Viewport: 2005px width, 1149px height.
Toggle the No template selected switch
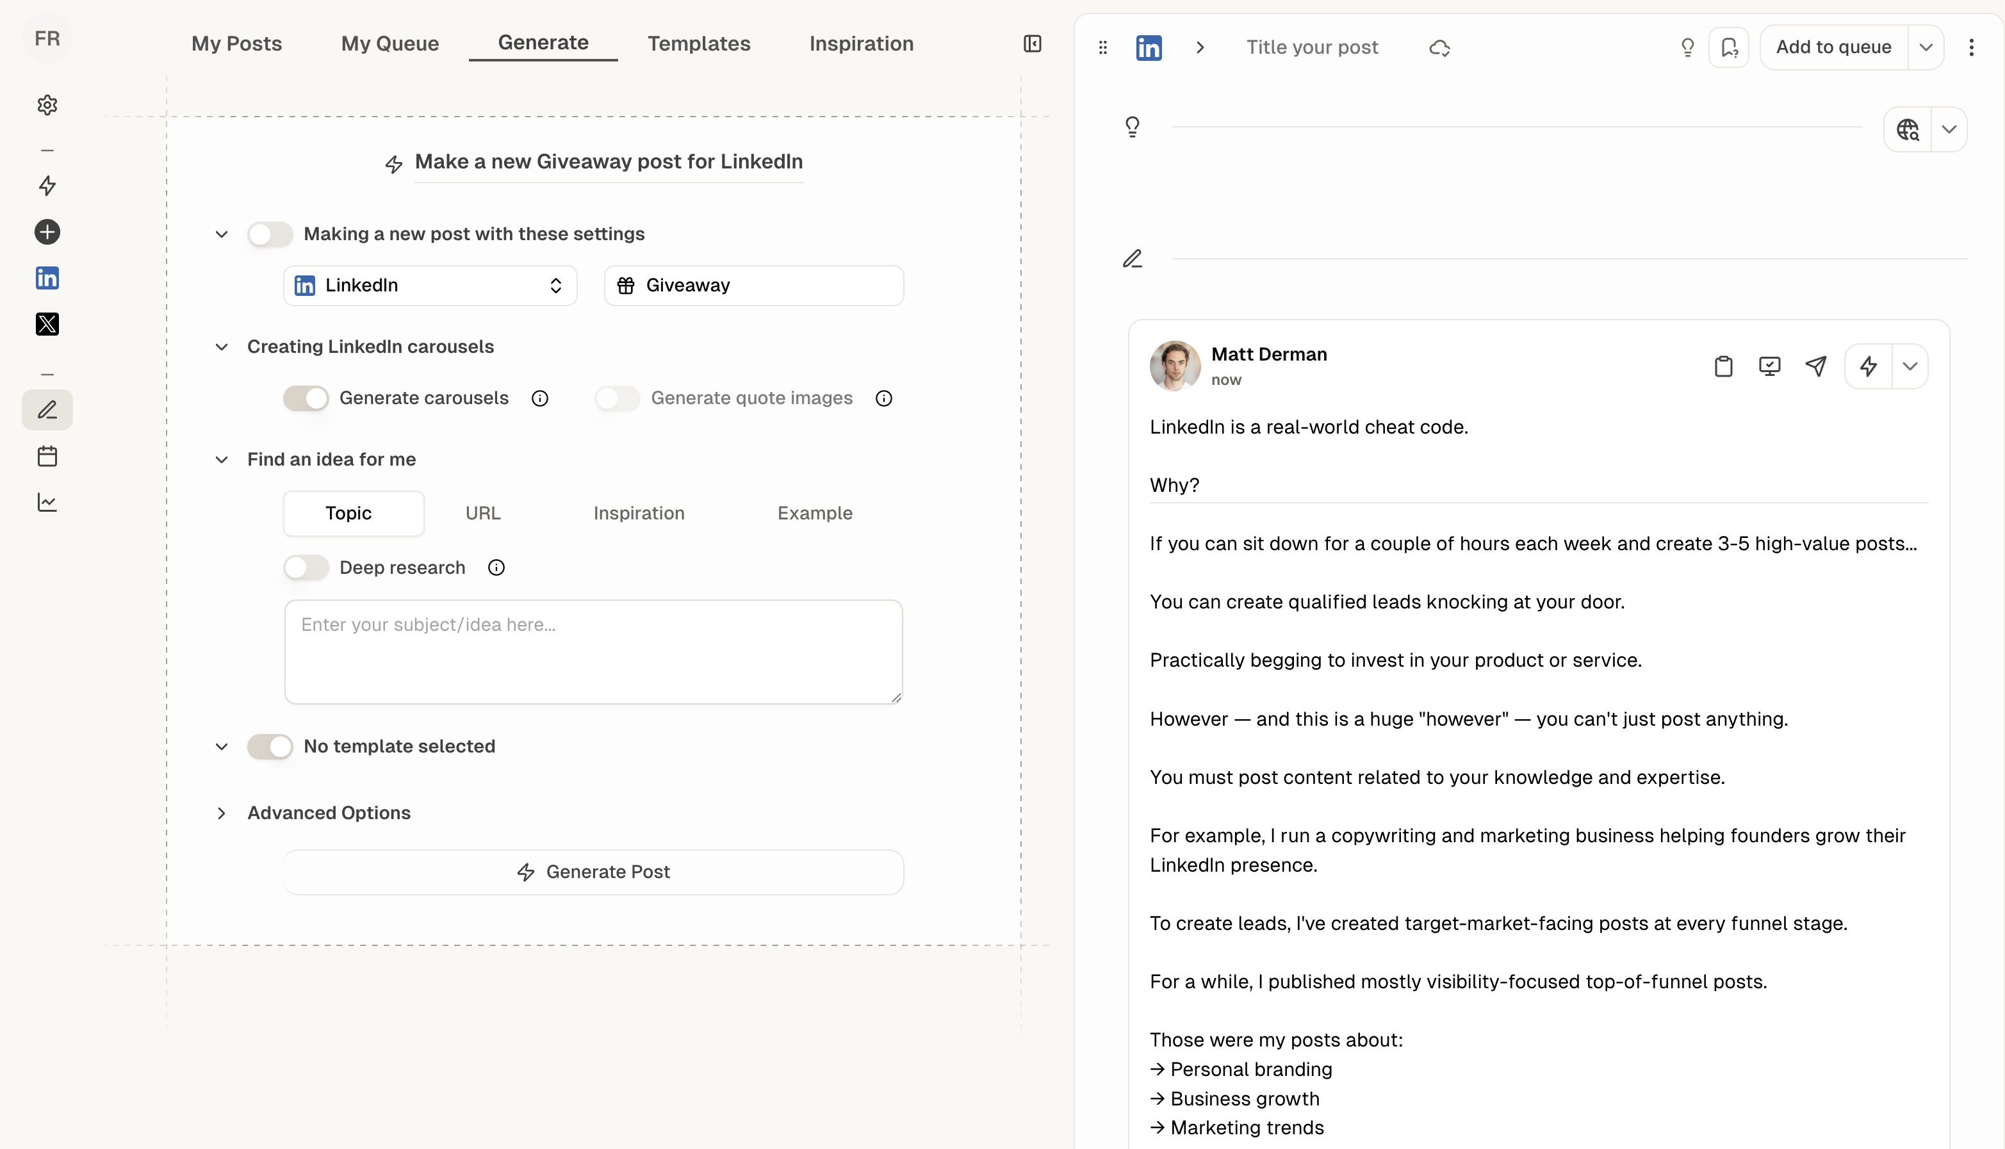click(270, 747)
